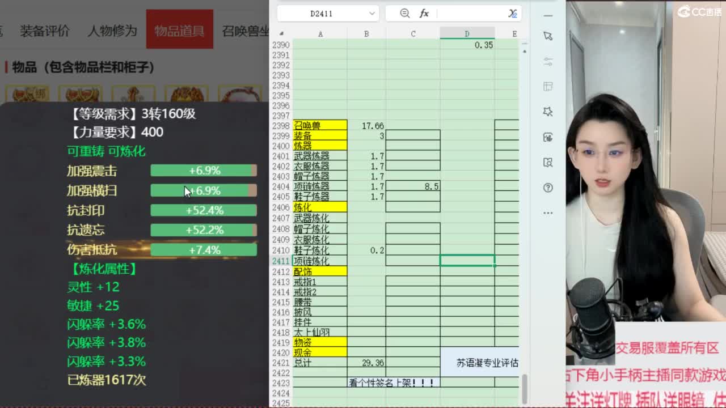The height and width of the screenshot is (408, 726).
Task: Click the formula expand icon at right of formula bar
Action: 513,13
